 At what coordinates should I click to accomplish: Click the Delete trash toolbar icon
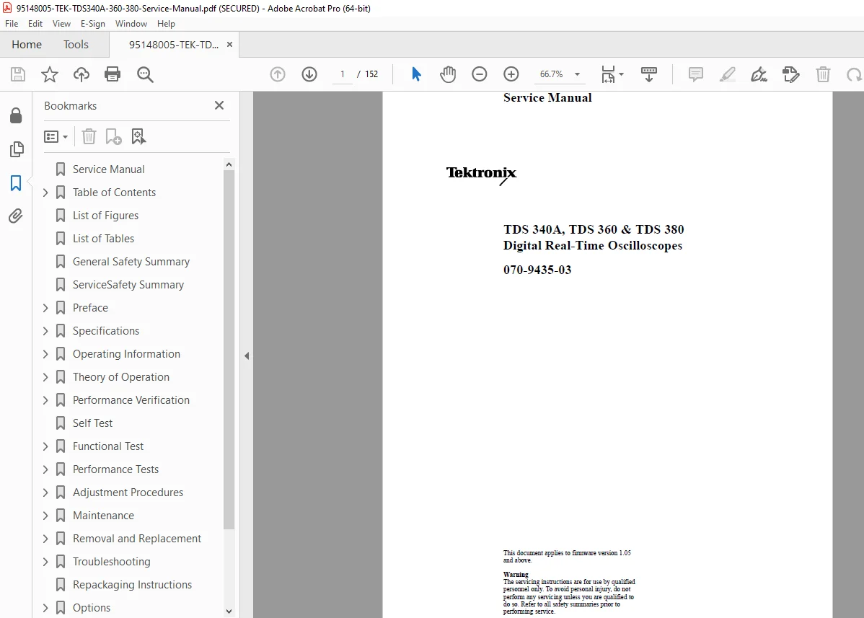click(x=823, y=74)
